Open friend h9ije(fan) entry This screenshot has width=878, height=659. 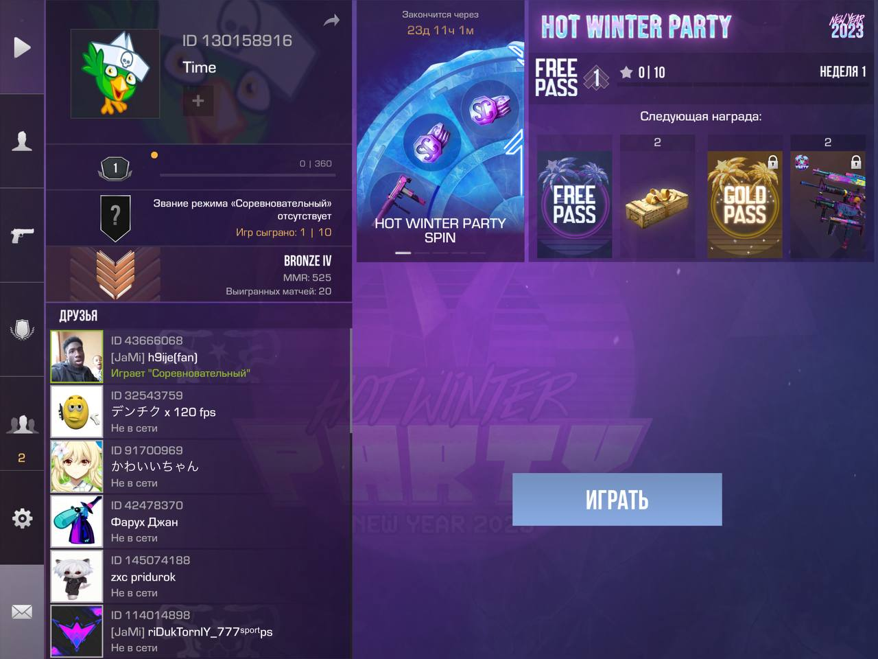click(200, 356)
